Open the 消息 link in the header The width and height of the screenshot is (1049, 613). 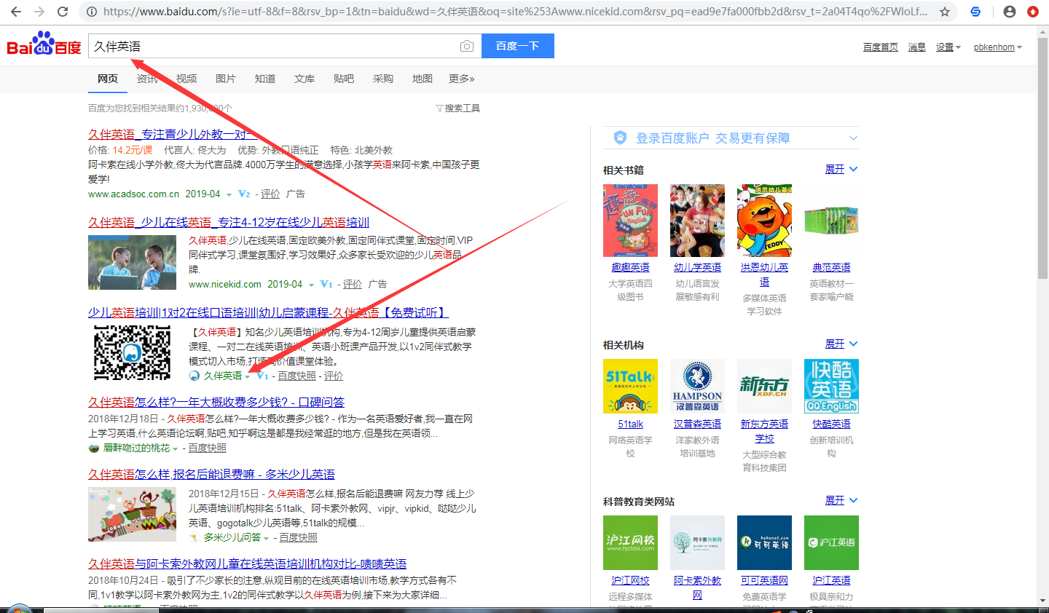(x=917, y=47)
